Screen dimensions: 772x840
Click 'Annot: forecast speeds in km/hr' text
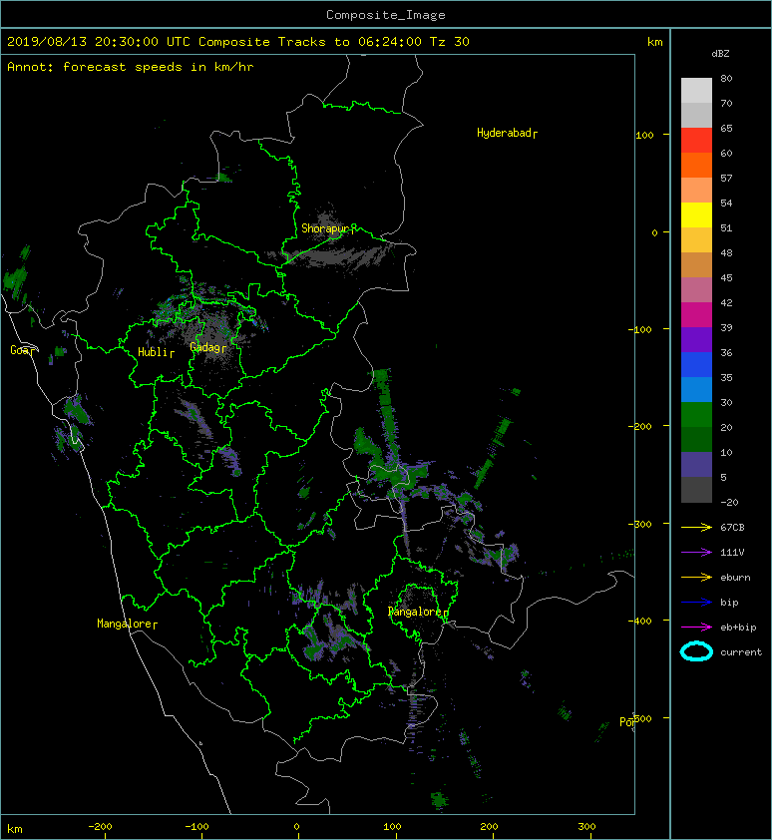(x=131, y=67)
